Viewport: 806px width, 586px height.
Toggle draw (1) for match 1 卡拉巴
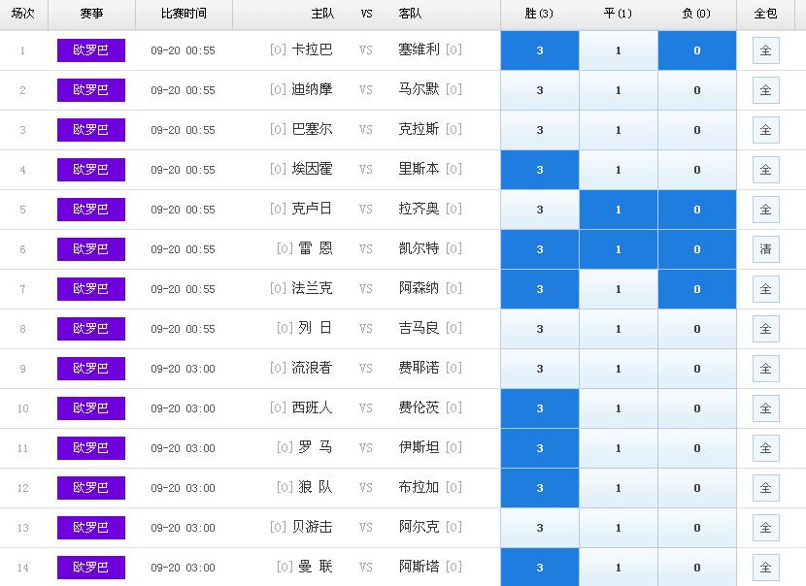(x=619, y=50)
